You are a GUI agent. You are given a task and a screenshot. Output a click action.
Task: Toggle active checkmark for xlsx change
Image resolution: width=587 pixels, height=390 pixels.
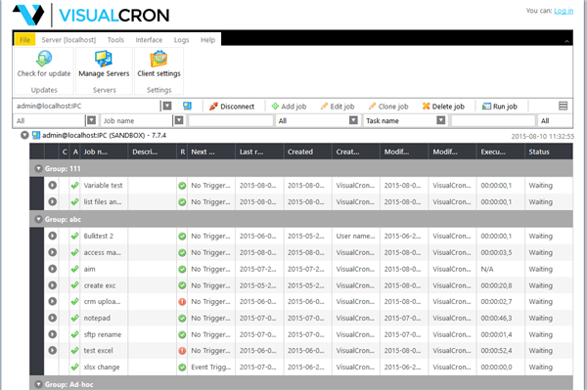click(x=75, y=367)
